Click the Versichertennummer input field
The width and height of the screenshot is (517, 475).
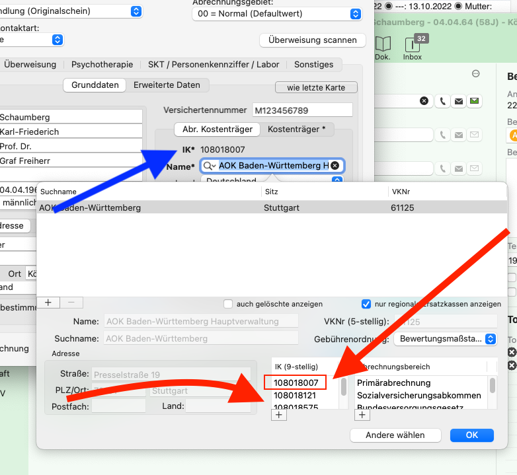click(x=302, y=110)
